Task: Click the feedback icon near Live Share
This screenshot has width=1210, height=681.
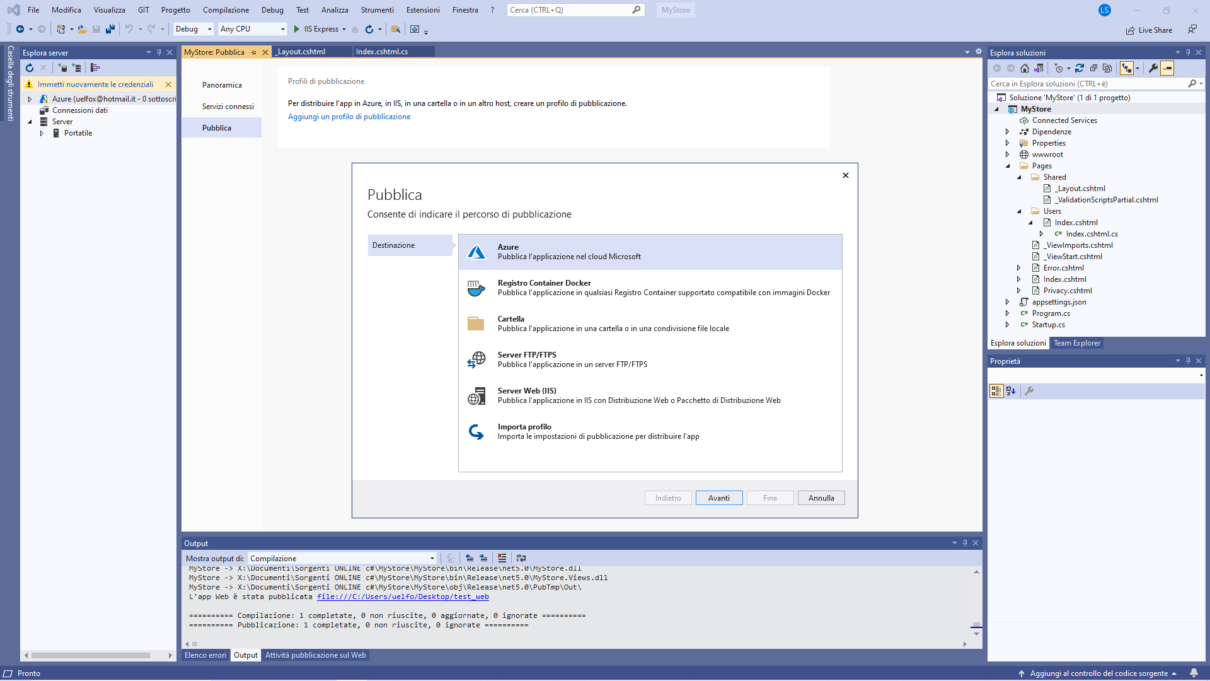Action: coord(1192,30)
